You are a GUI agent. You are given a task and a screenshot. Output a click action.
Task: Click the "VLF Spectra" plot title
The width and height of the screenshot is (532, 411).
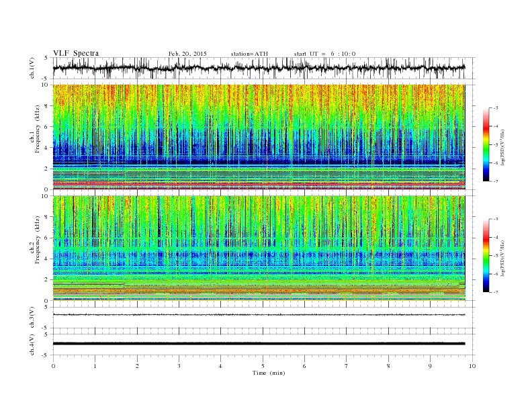76,53
